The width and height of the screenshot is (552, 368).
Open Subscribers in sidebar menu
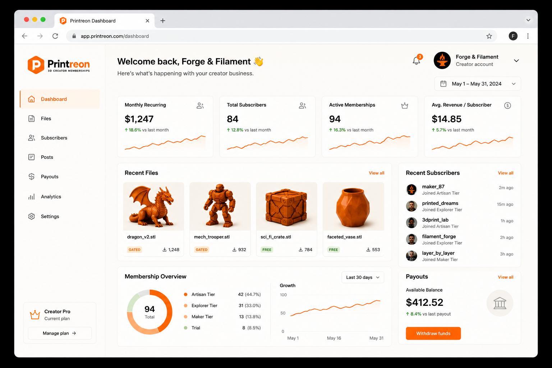pos(60,138)
